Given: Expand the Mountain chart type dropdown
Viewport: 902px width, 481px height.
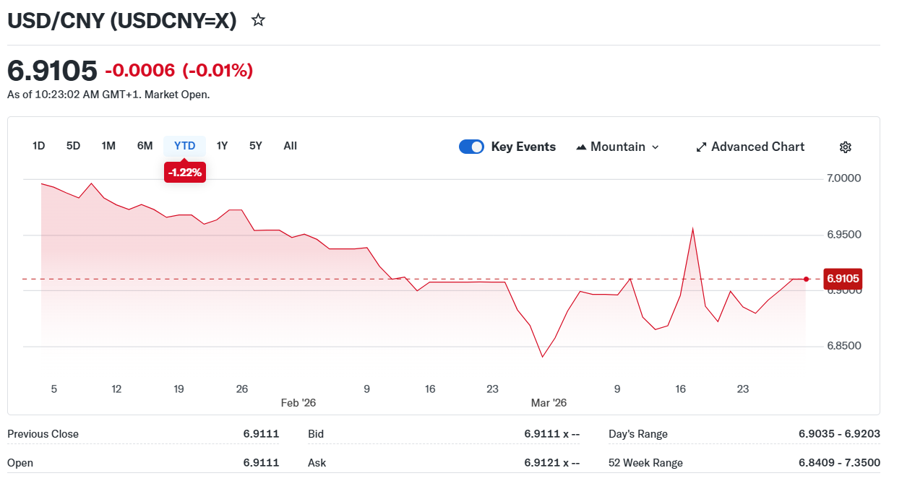Looking at the screenshot, I should pyautogui.click(x=655, y=147).
